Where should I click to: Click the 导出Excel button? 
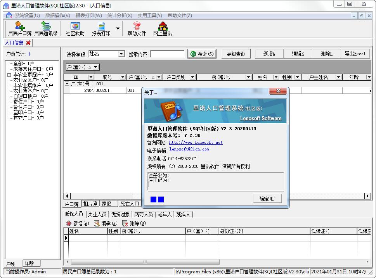click(355, 54)
